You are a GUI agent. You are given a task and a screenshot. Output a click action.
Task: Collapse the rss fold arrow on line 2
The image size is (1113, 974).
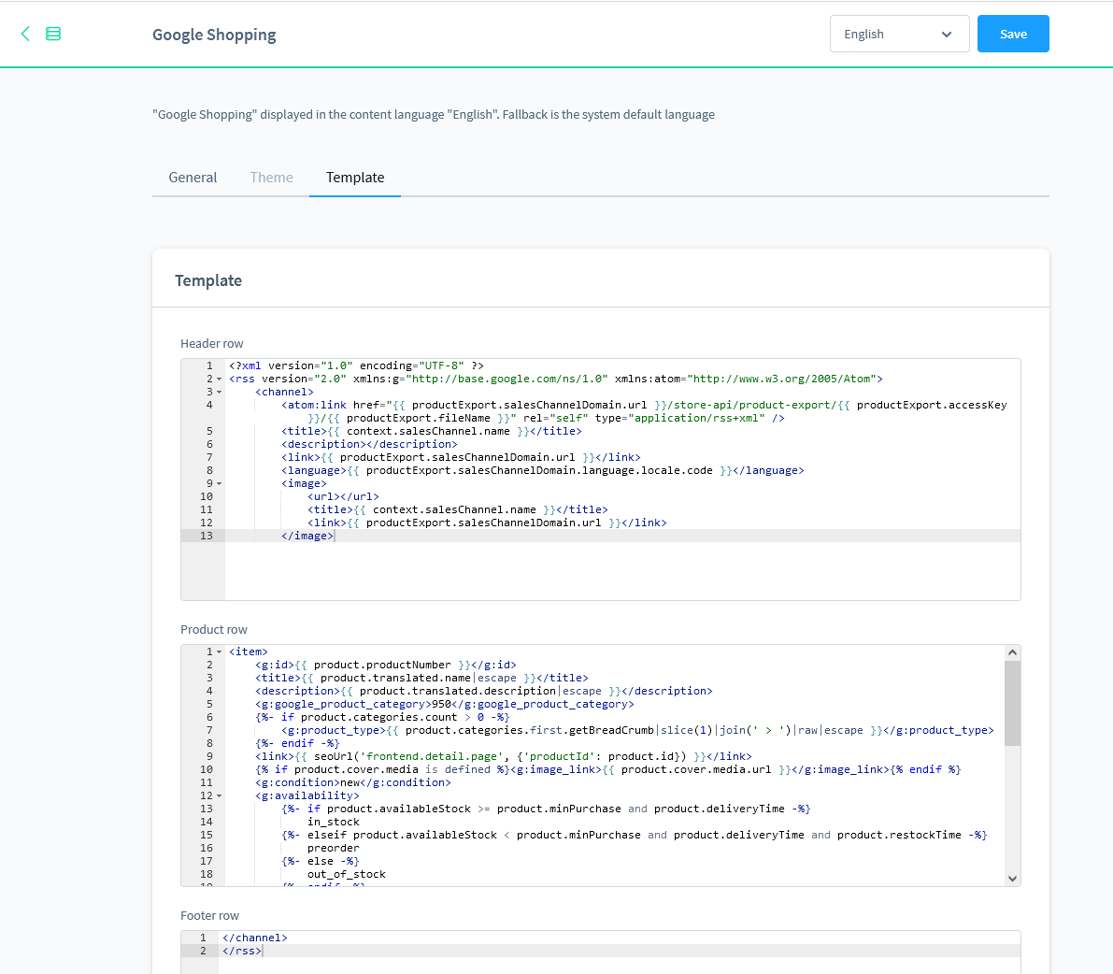click(220, 380)
